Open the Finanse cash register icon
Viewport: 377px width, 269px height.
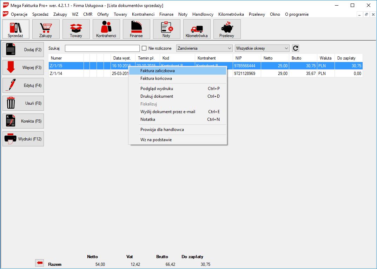(x=136, y=29)
